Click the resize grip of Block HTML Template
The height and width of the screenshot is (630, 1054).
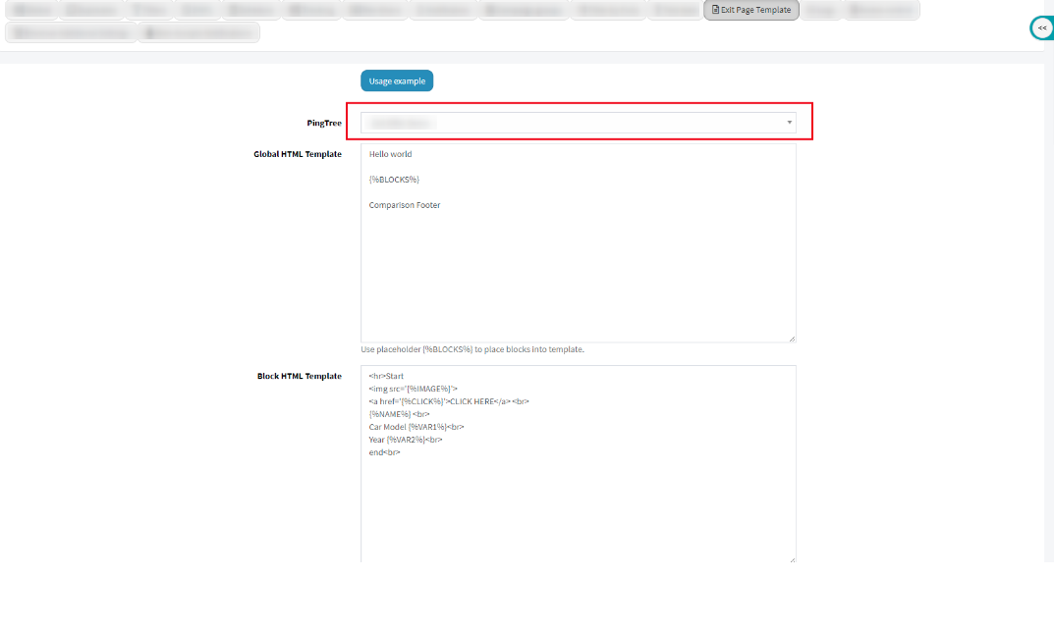pos(791,558)
